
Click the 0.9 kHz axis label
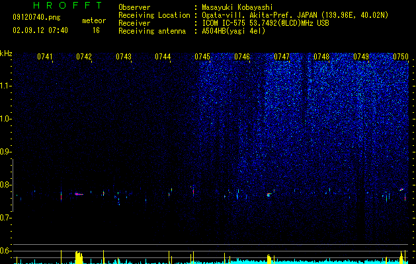5,152
